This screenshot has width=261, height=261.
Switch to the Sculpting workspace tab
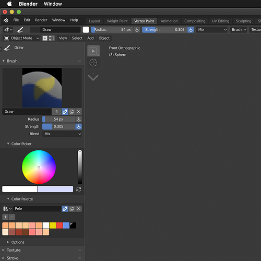tap(243, 21)
